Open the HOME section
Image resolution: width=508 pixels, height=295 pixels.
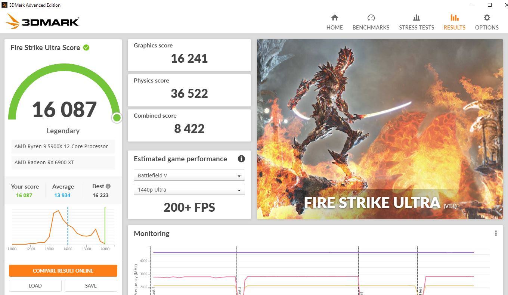pyautogui.click(x=334, y=22)
